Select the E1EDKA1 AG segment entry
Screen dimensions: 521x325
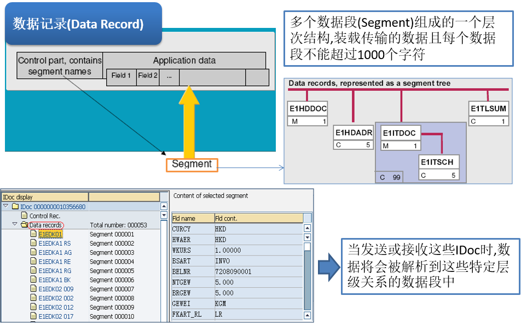(x=52, y=252)
